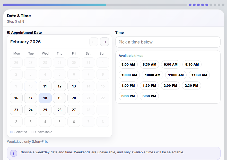Choose February 25 on the calendar
The image size is (227, 160).
(45, 110)
